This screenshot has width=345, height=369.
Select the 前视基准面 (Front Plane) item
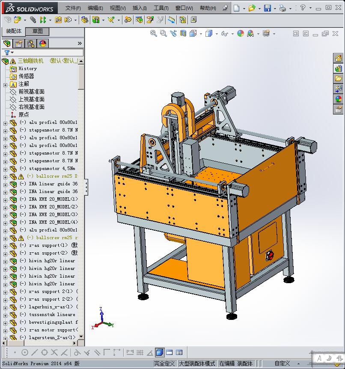[x=31, y=91]
